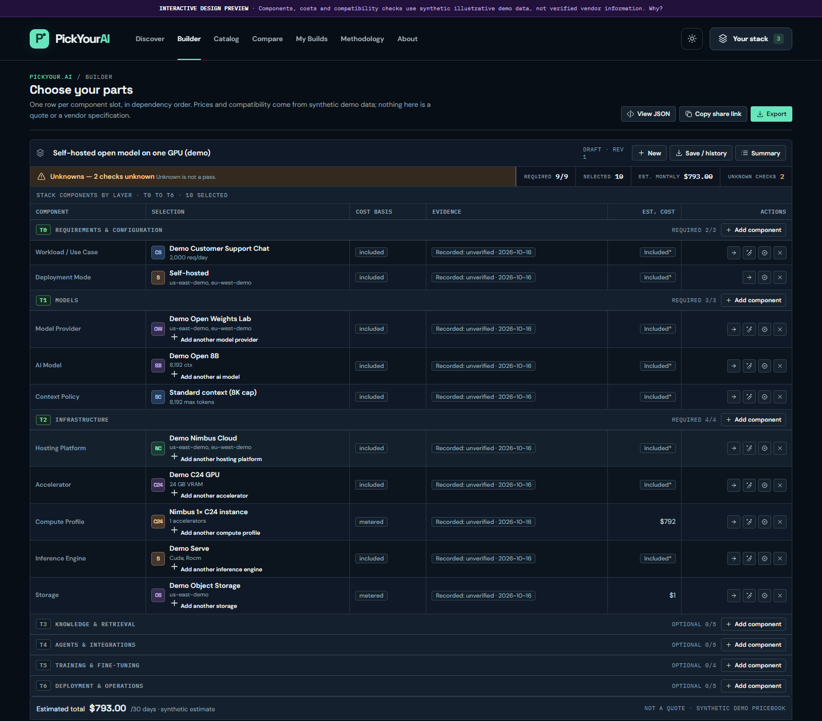Click Add another hosting platform
Screen dimensions: 822x721
pyautogui.click(x=217, y=459)
